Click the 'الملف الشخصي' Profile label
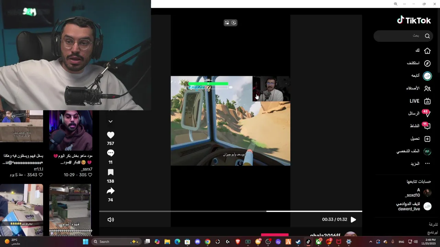 pos(408,151)
